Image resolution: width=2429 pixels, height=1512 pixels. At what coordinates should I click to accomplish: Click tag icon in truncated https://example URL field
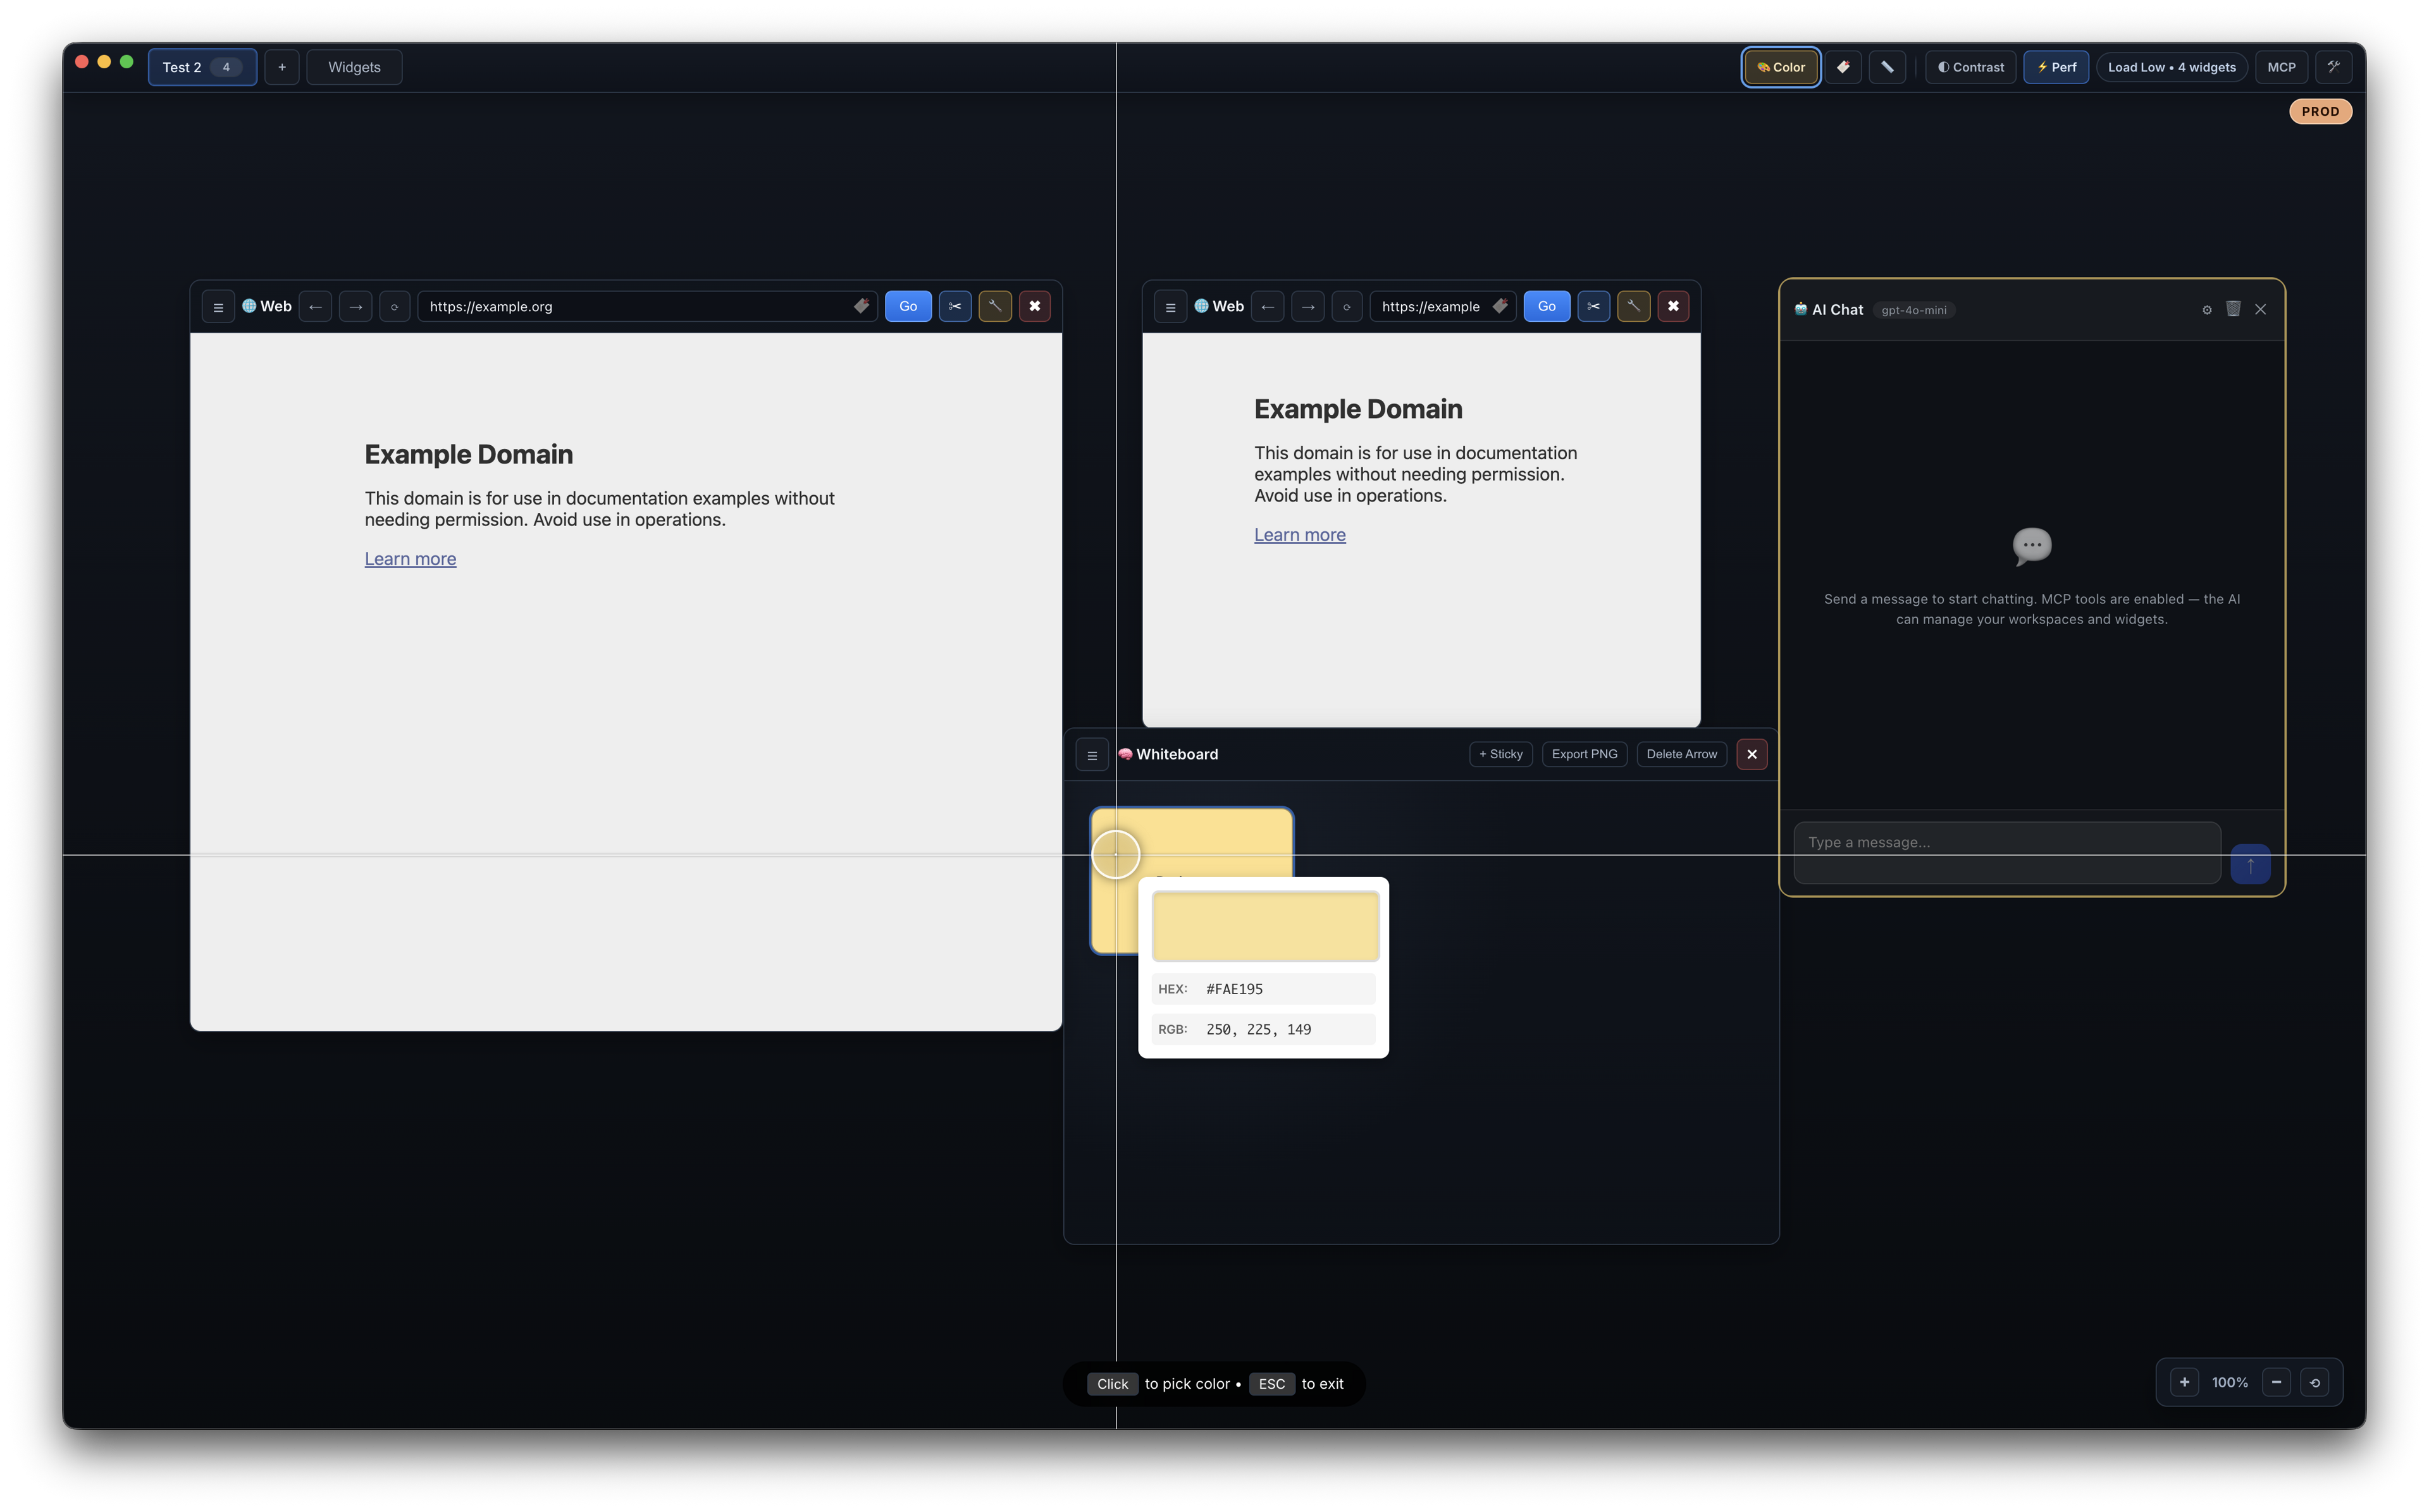click(1499, 306)
